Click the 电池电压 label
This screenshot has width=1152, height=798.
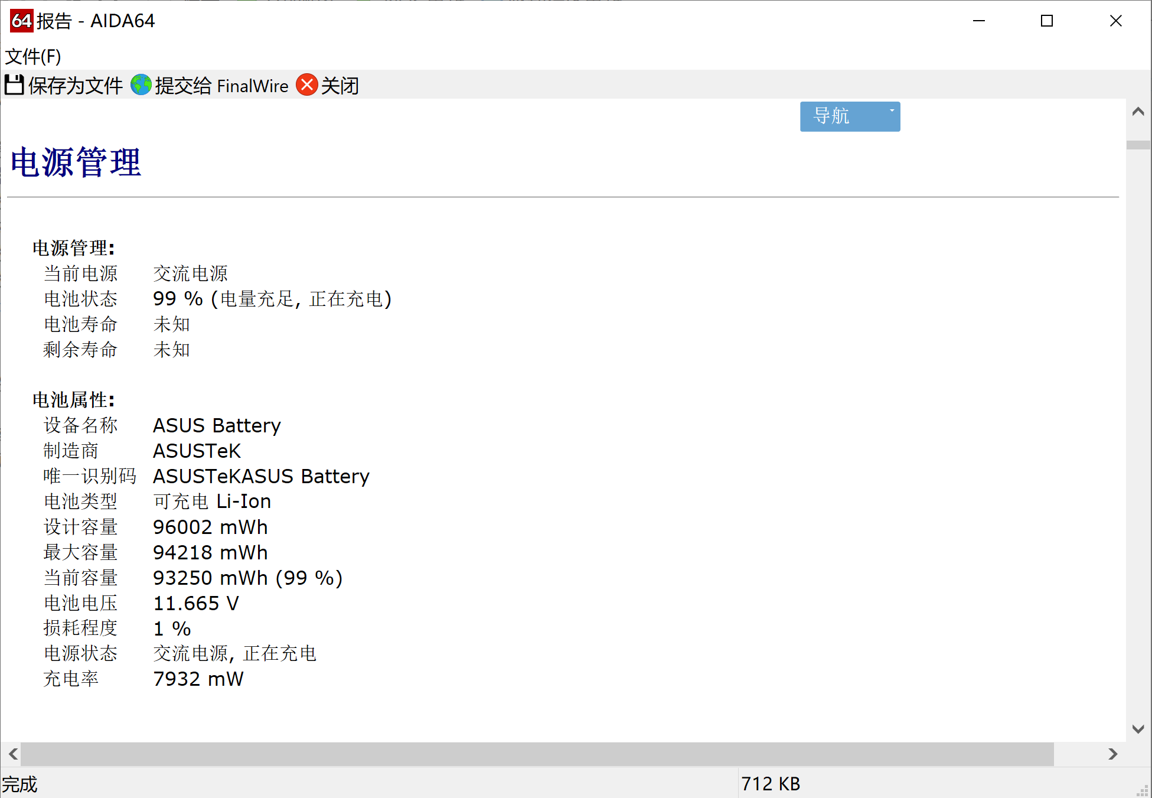pyautogui.click(x=81, y=603)
